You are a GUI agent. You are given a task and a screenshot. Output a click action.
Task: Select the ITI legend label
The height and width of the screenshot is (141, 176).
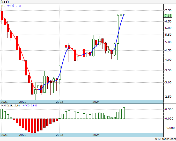click(x=3, y=6)
